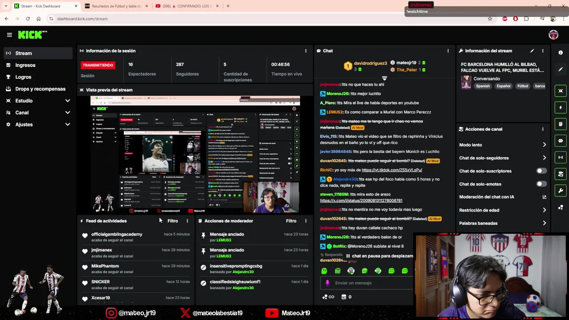Viewport: 569px width, 320px height.
Task: Open Filtro in Feed de actividades
Action: point(172,221)
